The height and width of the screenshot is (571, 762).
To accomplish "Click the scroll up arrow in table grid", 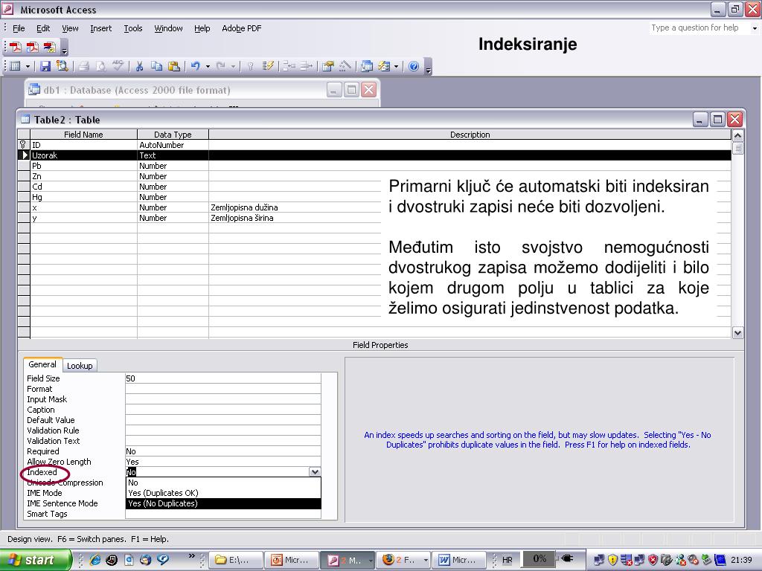I will (x=737, y=135).
